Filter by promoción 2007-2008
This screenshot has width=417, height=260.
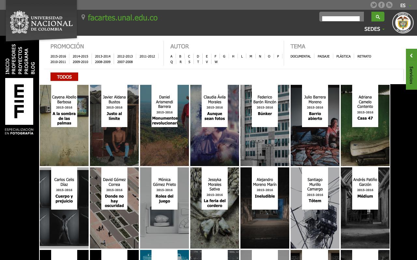(x=125, y=62)
